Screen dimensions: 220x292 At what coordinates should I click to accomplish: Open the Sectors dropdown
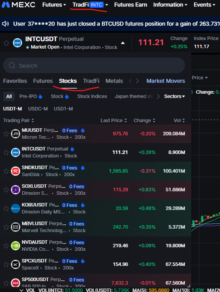click(x=174, y=96)
